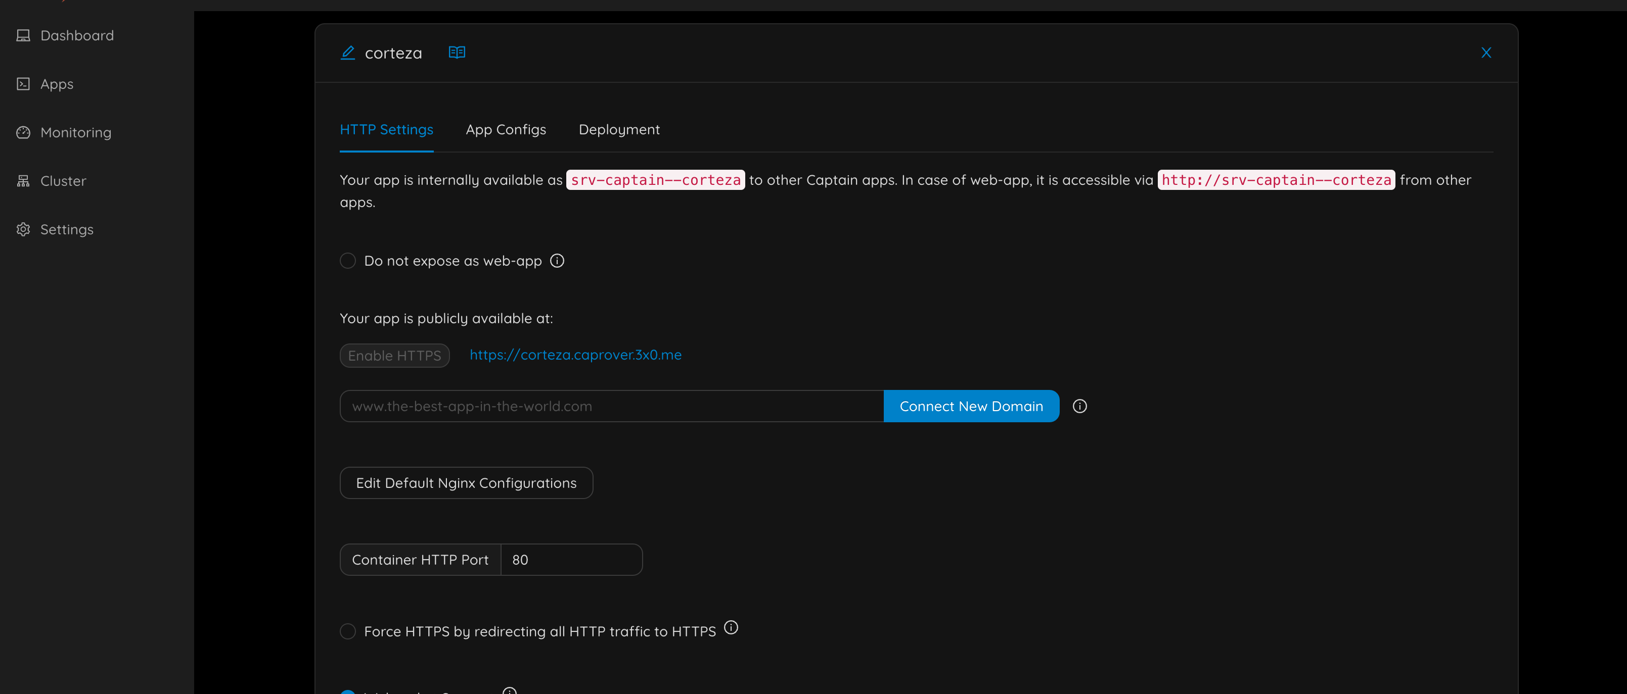Click the Monitoring gauge icon
1627x694 pixels.
[x=23, y=132]
